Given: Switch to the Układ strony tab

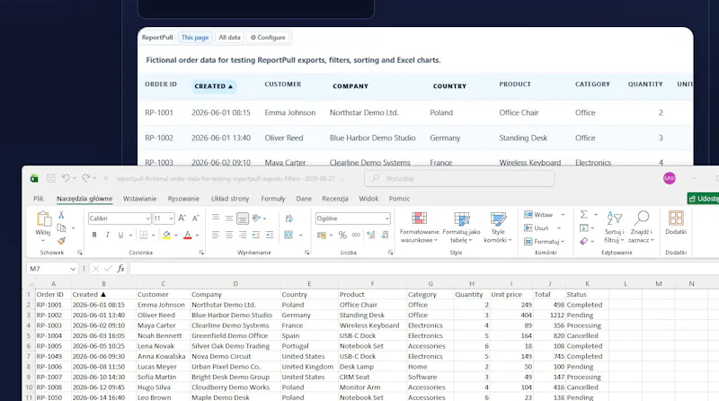Looking at the screenshot, I should pyautogui.click(x=230, y=199).
